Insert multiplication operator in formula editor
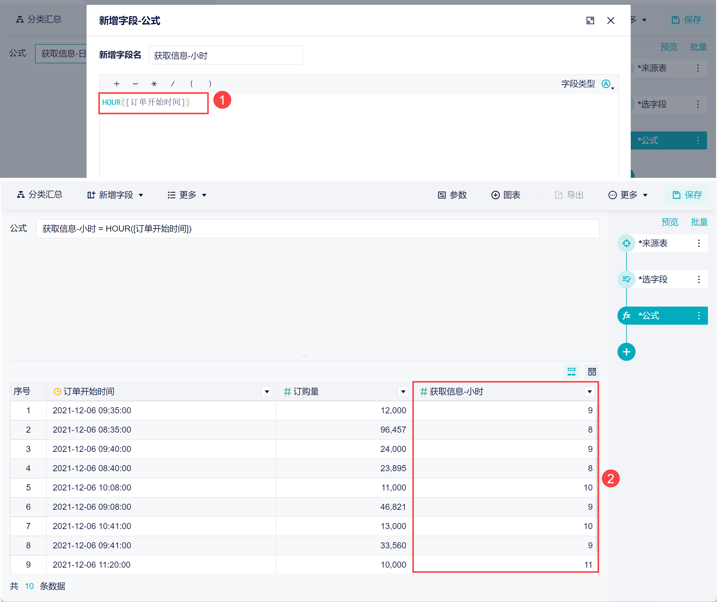 tap(154, 84)
